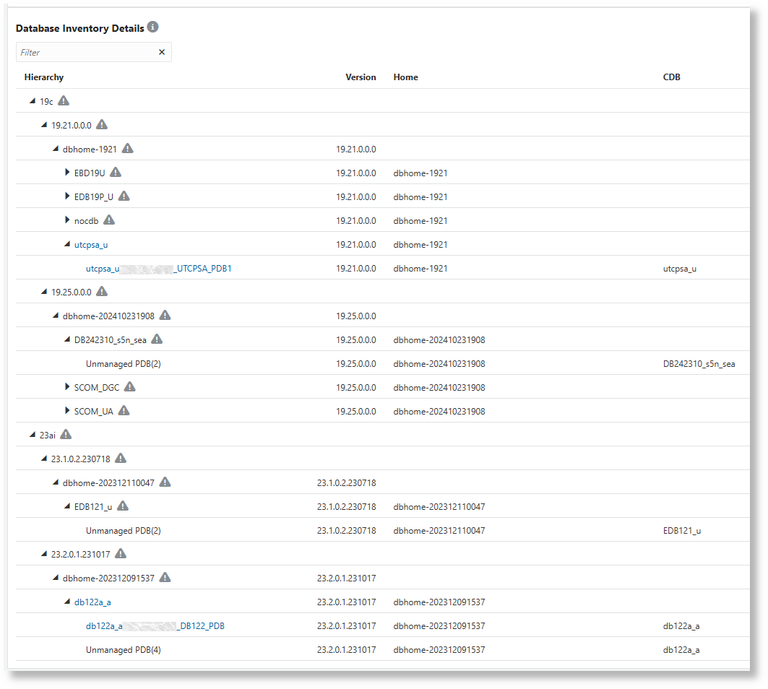Open the DB122_PDB pluggable database link

click(x=155, y=626)
